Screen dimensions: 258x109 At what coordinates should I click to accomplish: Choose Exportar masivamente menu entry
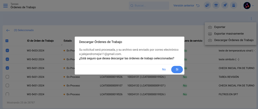(229, 34)
